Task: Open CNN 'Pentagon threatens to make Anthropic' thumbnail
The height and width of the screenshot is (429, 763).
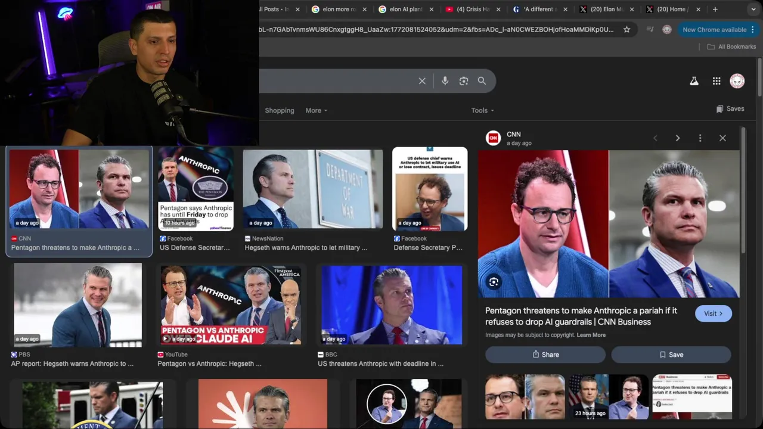Action: [x=79, y=189]
